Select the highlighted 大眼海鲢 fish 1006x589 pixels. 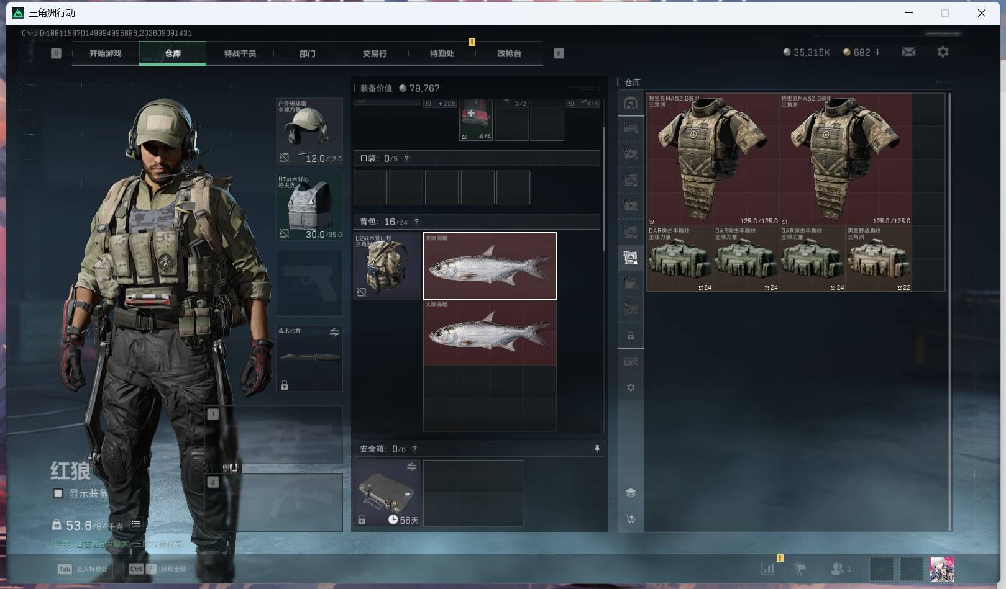click(490, 266)
